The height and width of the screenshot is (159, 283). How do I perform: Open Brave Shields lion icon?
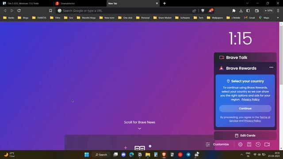203,11
